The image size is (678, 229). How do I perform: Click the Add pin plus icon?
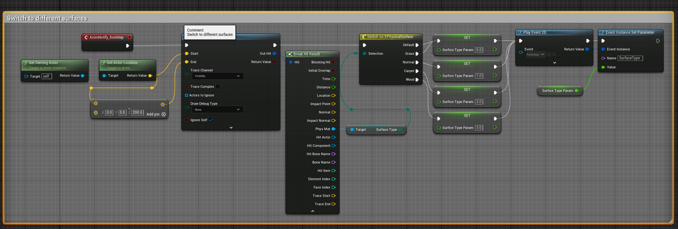coord(164,114)
